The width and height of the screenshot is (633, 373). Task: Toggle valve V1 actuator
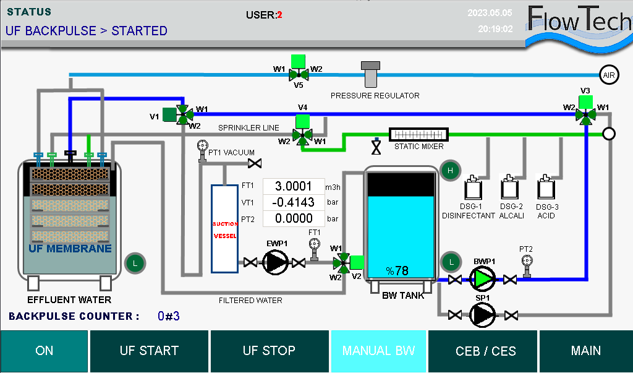tap(169, 114)
